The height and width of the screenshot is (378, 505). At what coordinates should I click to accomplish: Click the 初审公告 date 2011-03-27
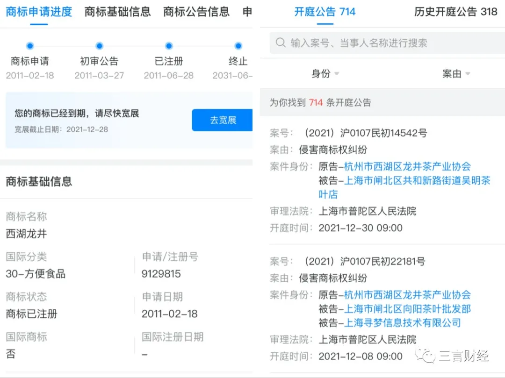pyautogui.click(x=99, y=76)
